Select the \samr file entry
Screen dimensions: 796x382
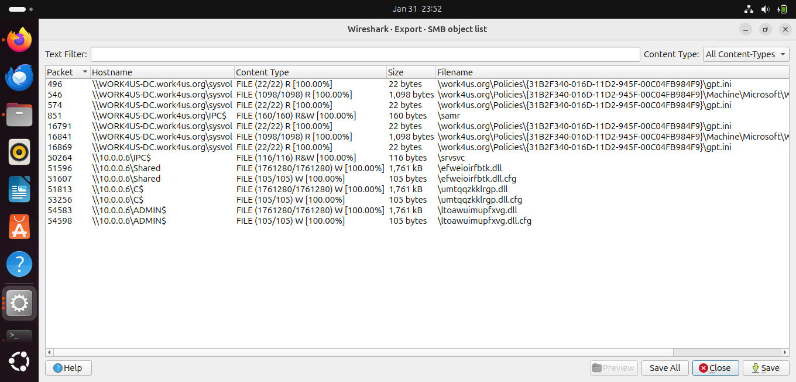click(x=449, y=116)
